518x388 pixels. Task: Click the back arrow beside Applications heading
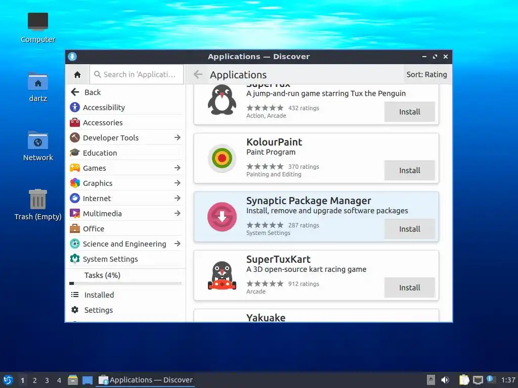(198, 75)
